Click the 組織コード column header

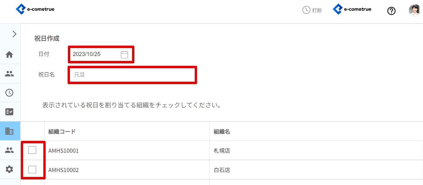62,132
